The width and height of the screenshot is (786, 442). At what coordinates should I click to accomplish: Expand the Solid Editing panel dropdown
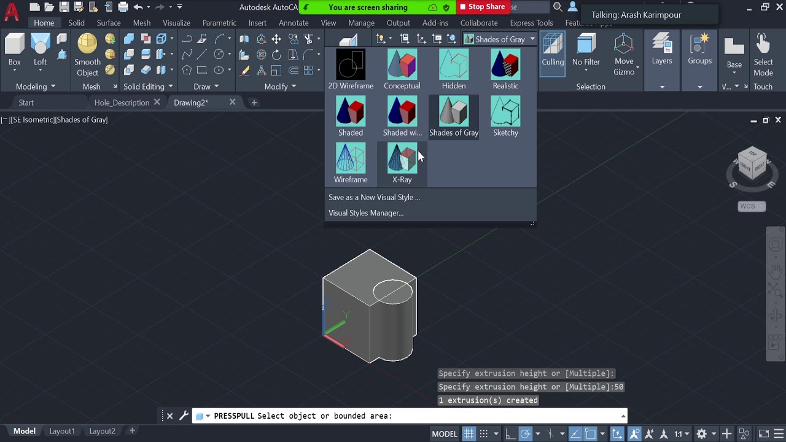[x=148, y=87]
